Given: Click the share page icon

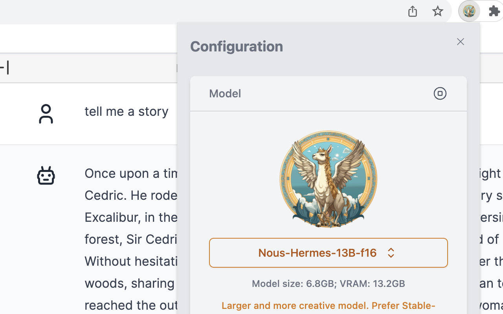Looking at the screenshot, I should pos(412,11).
